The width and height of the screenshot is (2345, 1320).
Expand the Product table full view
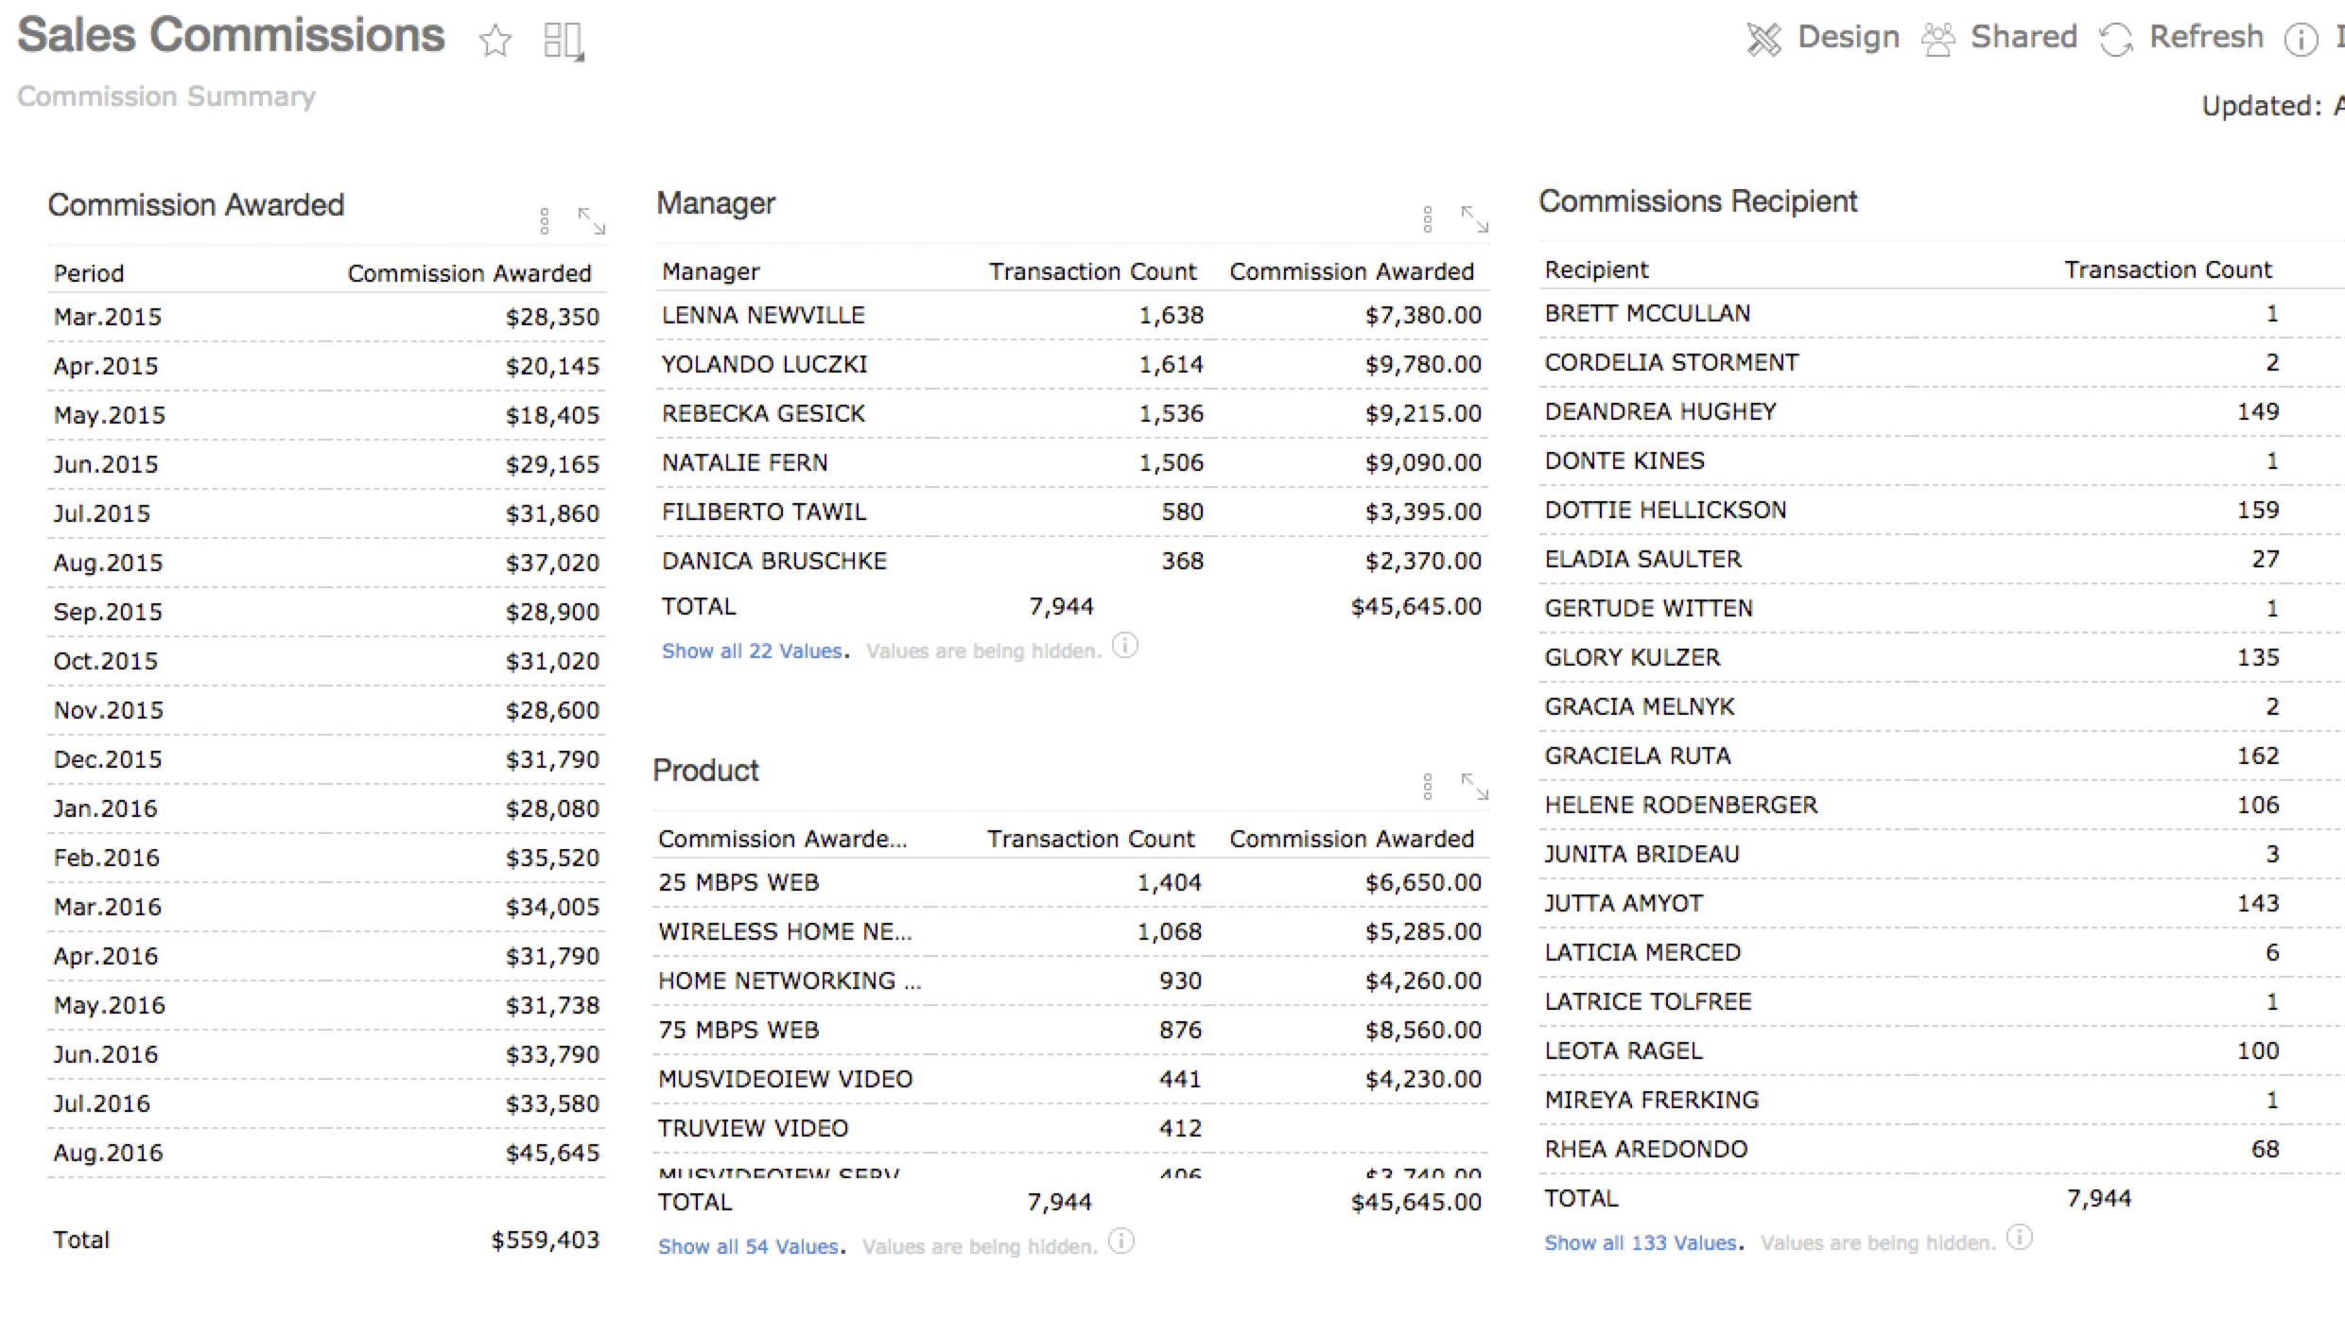coord(1474,787)
